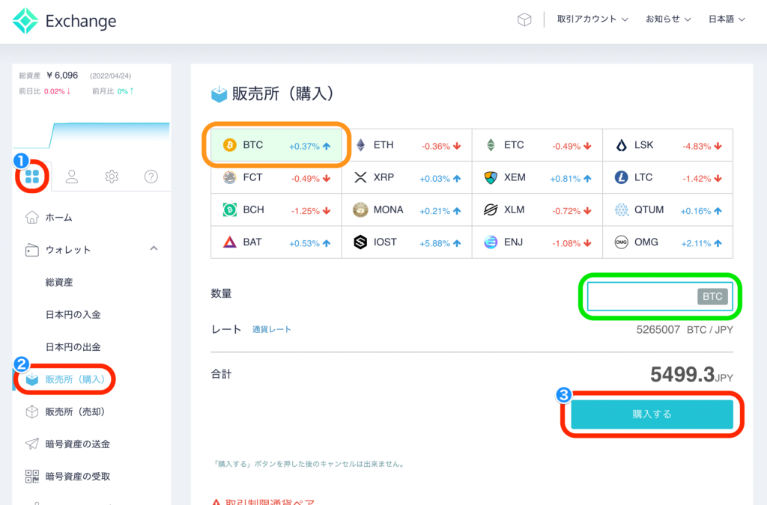Viewport: 767px width, 505px height.
Task: Click the ¥6,096 total assets value
Action: coord(63,76)
